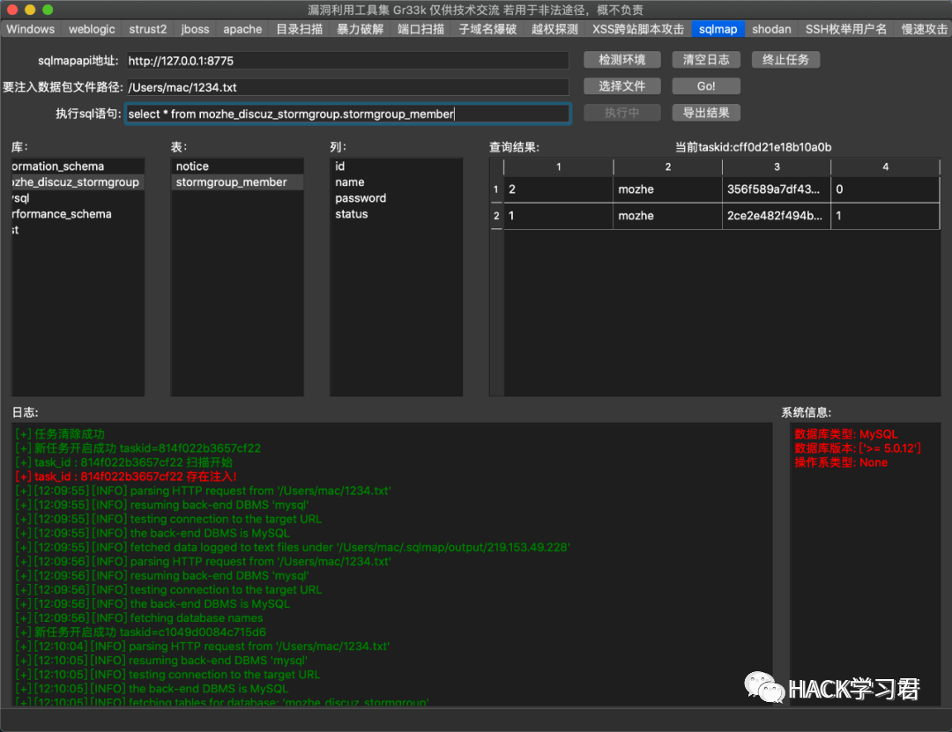This screenshot has height=732, width=952.
Task: Select mysql in the database list
Action: pos(78,198)
